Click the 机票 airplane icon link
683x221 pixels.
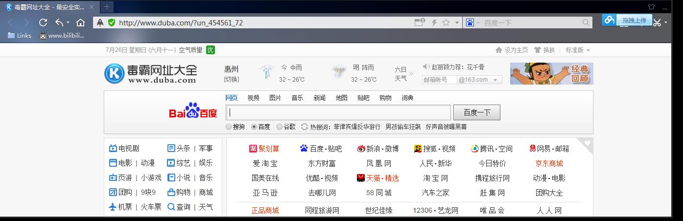coord(120,207)
